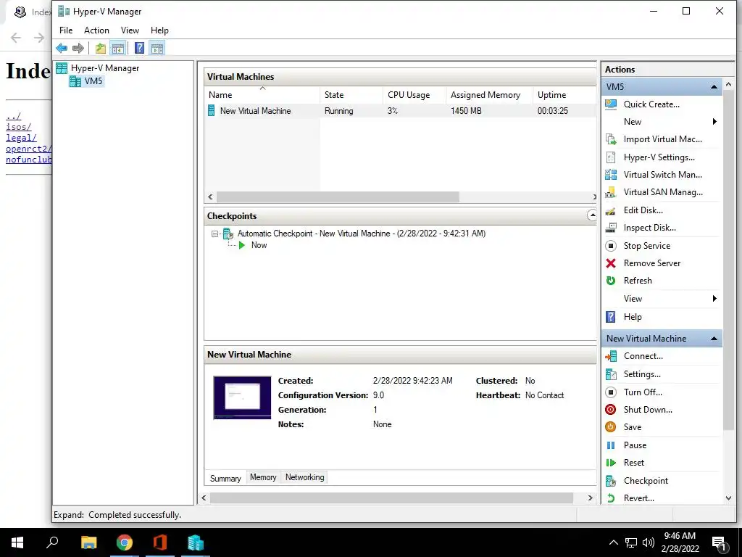Toggle Show/Hide Action Pane toolbar icon
Viewport: 742px width, 557px height.
(157, 48)
